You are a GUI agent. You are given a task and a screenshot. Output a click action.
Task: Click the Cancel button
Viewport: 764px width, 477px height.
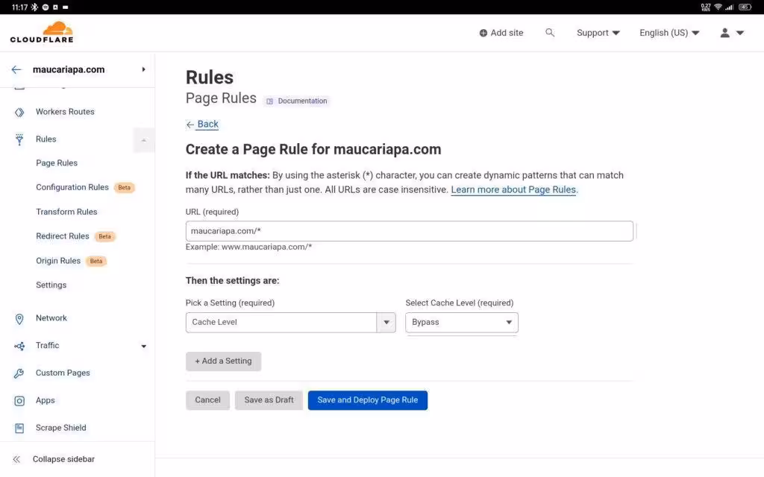(x=207, y=400)
